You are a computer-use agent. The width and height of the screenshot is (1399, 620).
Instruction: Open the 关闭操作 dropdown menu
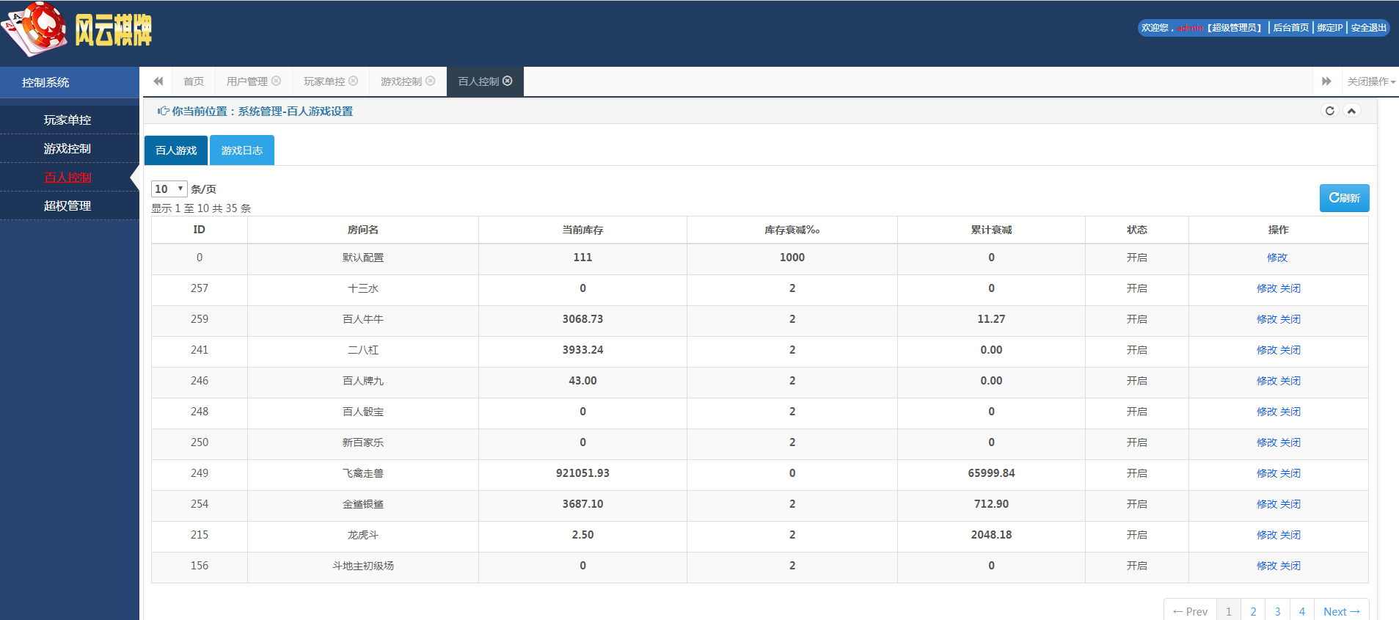point(1370,81)
